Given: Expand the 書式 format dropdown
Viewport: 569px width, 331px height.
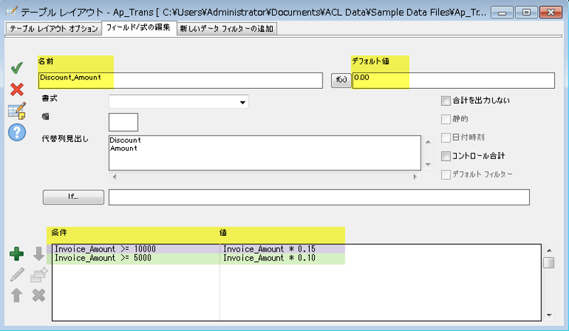Looking at the screenshot, I should (x=243, y=102).
